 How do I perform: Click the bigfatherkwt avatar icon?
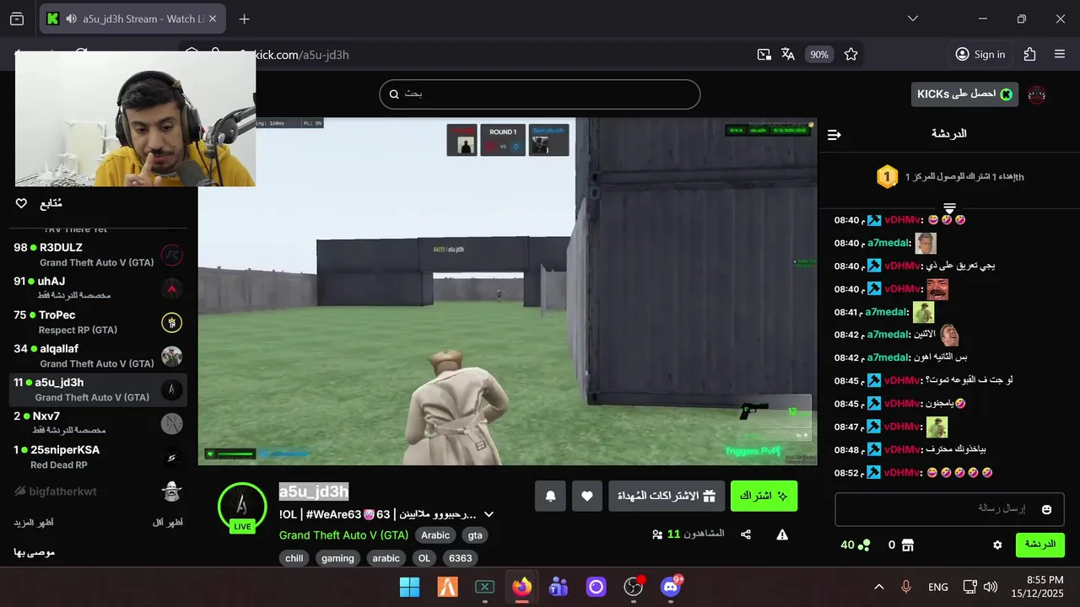pyautogui.click(x=172, y=491)
